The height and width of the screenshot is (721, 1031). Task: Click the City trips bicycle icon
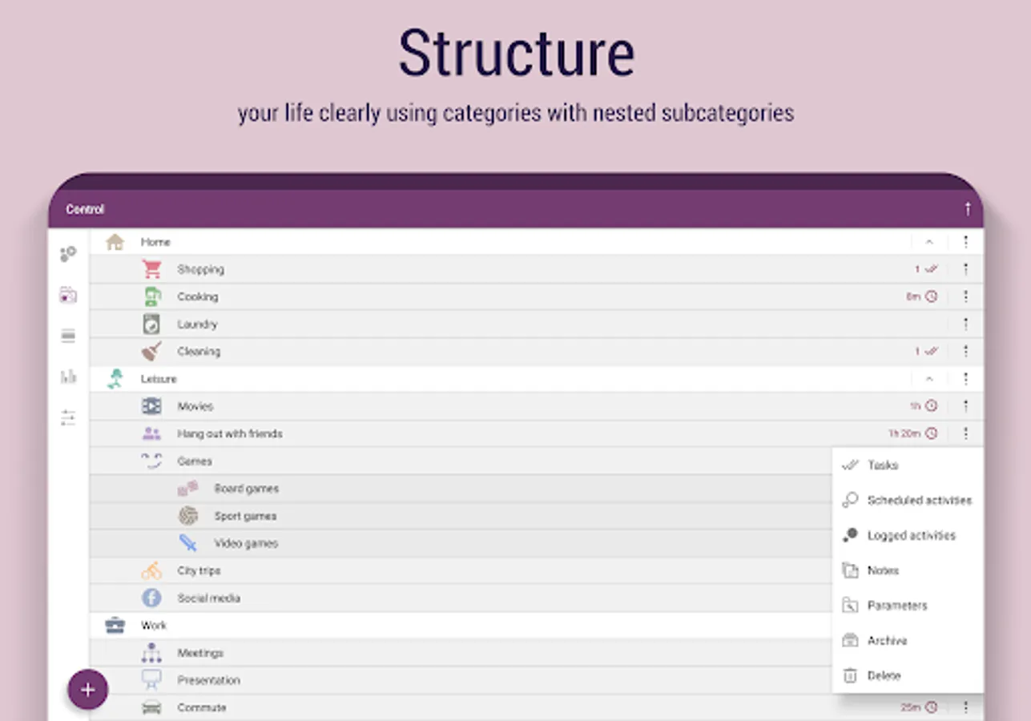[x=151, y=570]
